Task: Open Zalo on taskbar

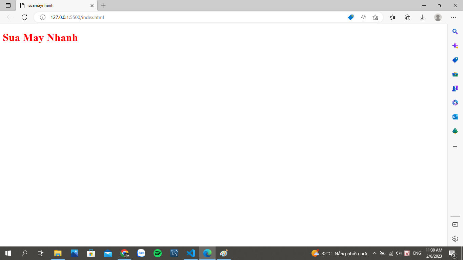Action: pos(141,253)
